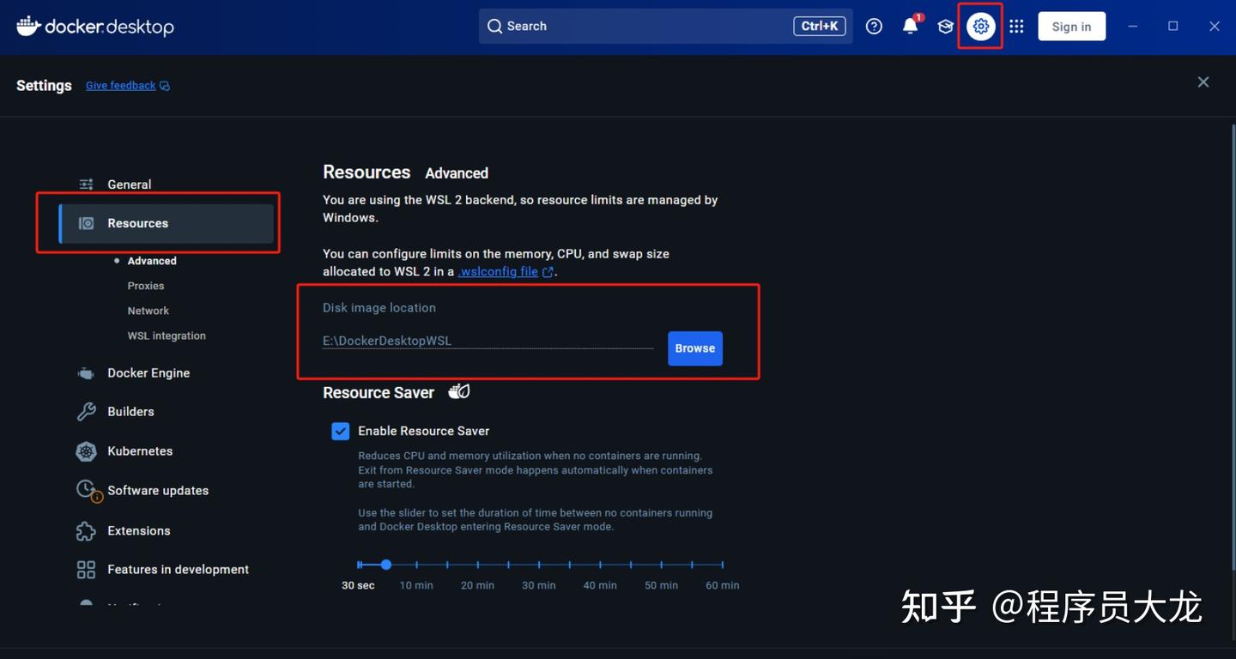Switch to the Proxies section
This screenshot has height=659, width=1236.
coord(145,285)
